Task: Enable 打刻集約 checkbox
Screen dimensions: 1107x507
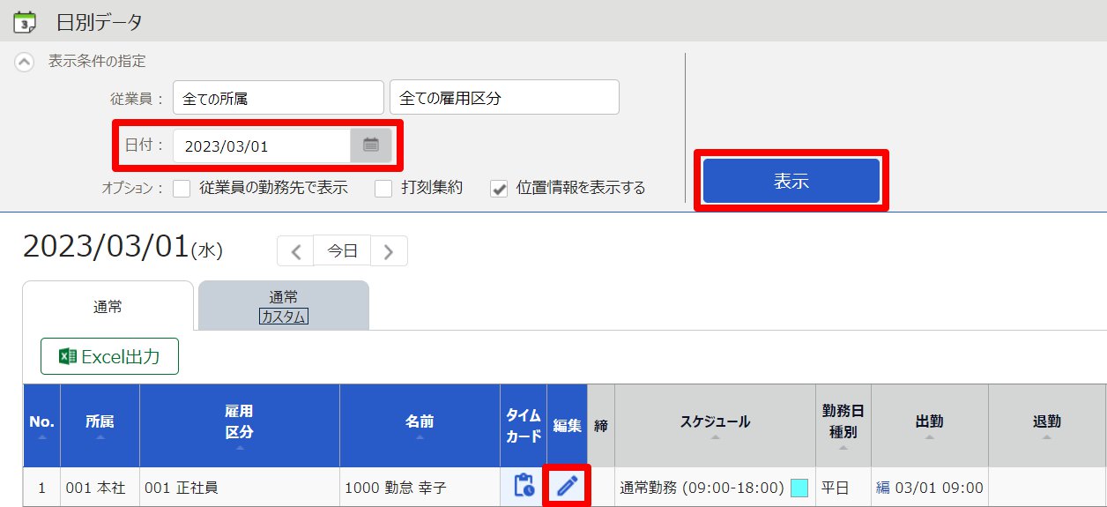Action: [x=383, y=188]
